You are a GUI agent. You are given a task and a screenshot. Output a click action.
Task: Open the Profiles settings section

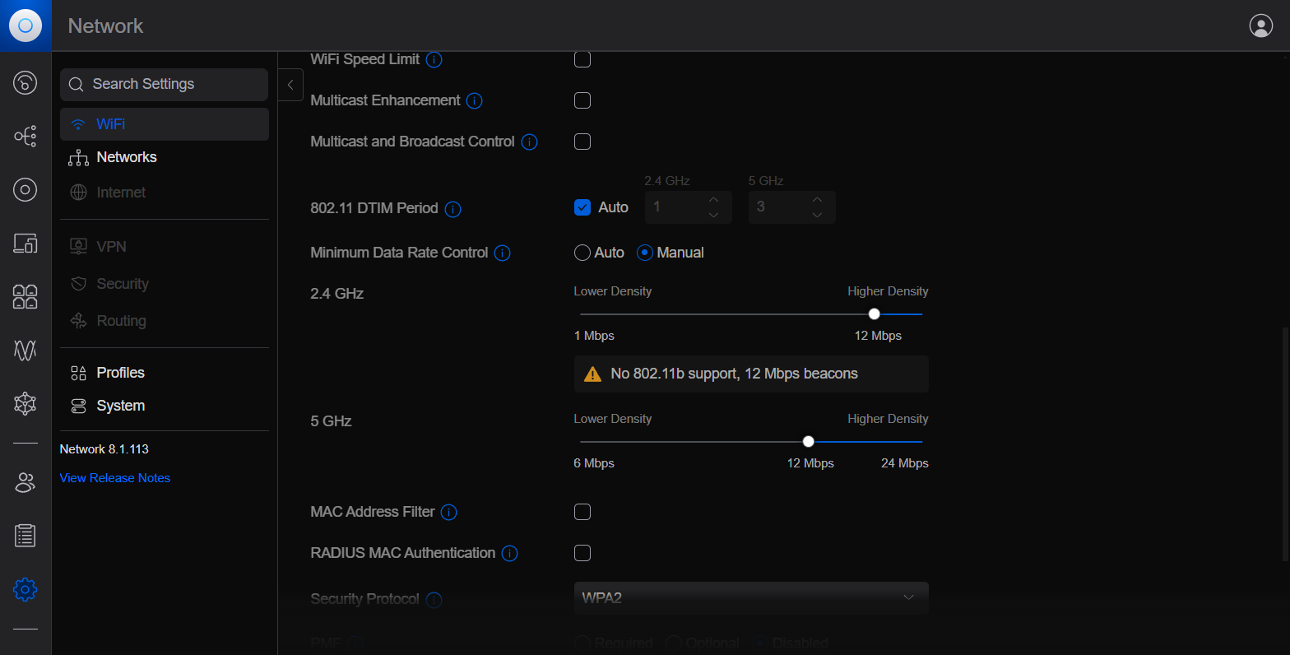165,373
